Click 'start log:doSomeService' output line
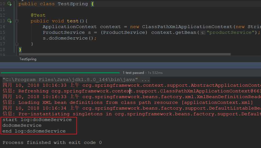 tap(37, 120)
